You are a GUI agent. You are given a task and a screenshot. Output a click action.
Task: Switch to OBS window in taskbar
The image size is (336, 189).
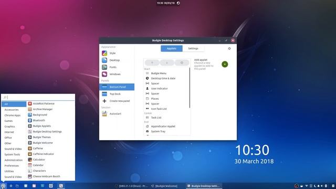pos(131,186)
